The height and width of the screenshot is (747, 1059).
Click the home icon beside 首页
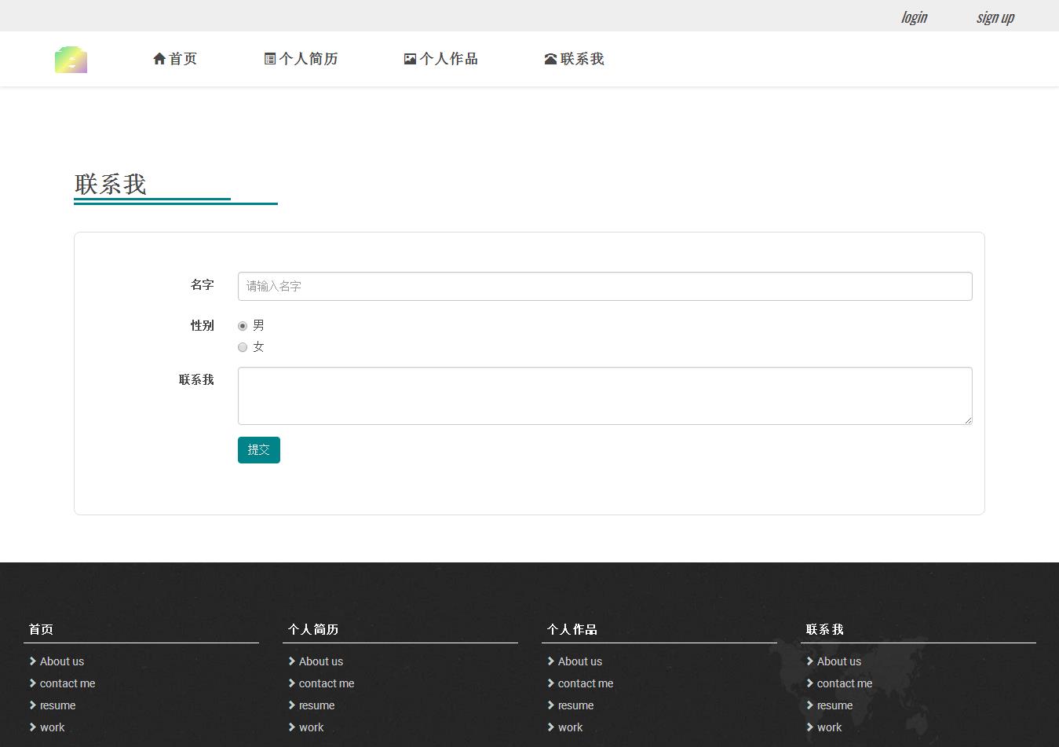coord(159,59)
